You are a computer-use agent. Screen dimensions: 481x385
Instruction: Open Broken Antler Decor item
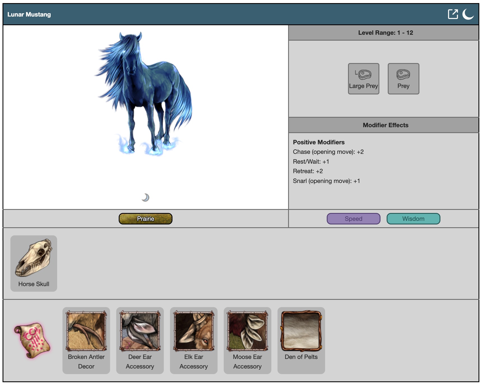(x=86, y=340)
